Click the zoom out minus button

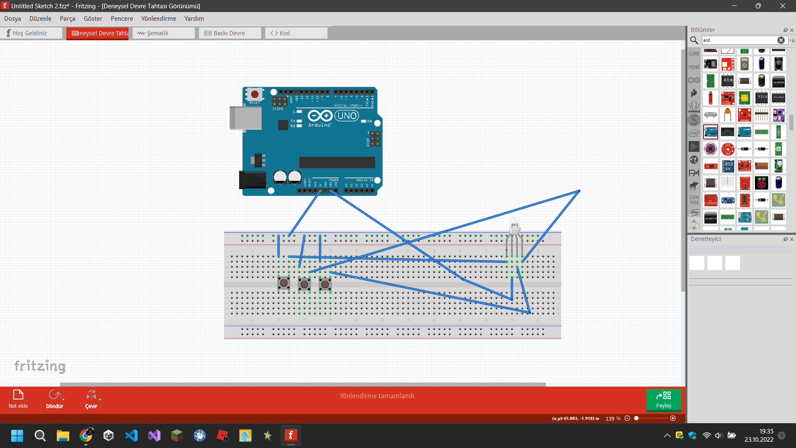tap(627, 418)
